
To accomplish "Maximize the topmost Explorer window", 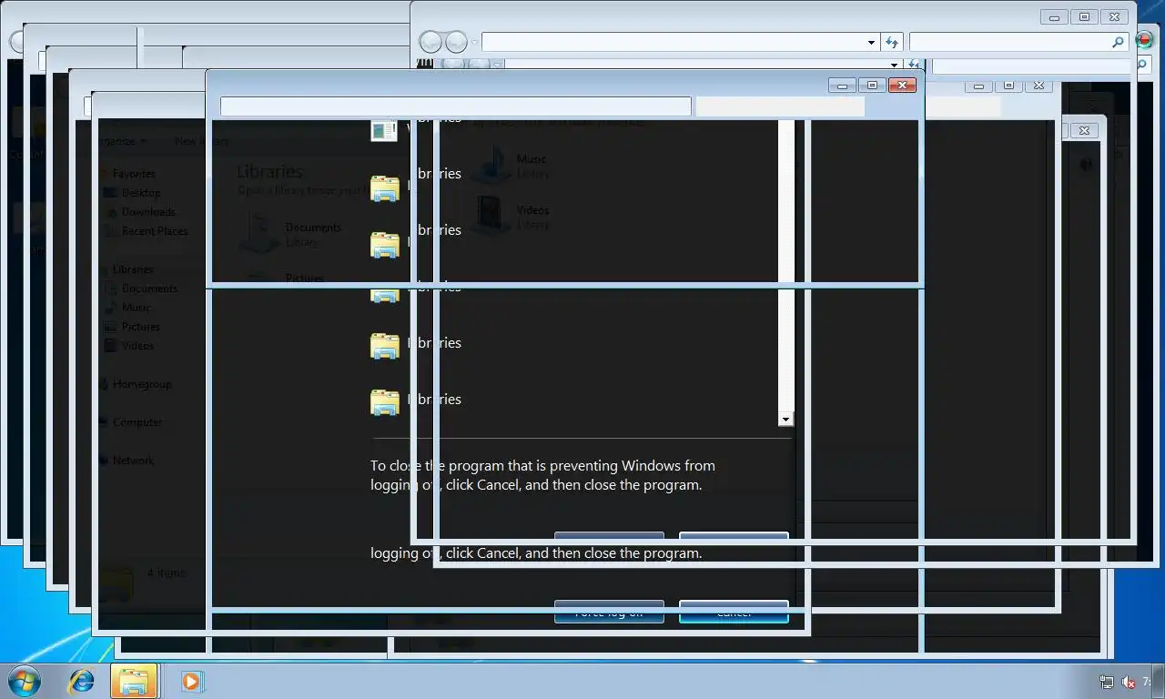I will click(x=1084, y=17).
